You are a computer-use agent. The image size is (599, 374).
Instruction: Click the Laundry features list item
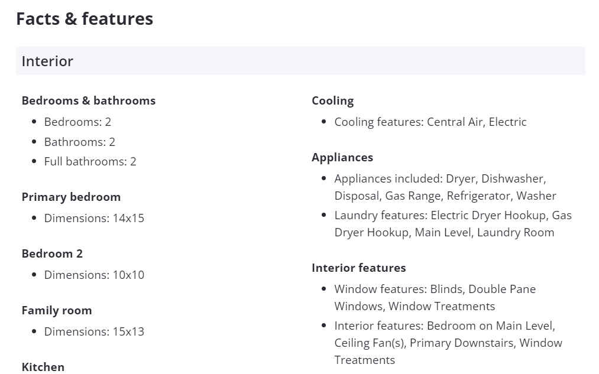(x=452, y=224)
